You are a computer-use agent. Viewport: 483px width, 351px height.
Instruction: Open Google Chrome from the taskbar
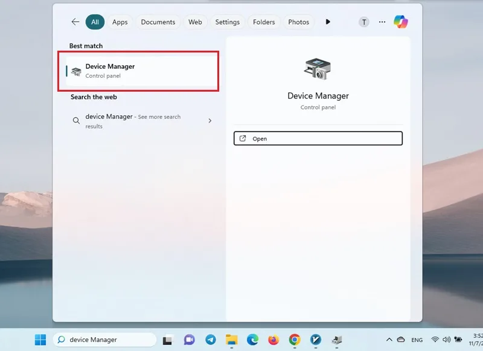[295, 340]
